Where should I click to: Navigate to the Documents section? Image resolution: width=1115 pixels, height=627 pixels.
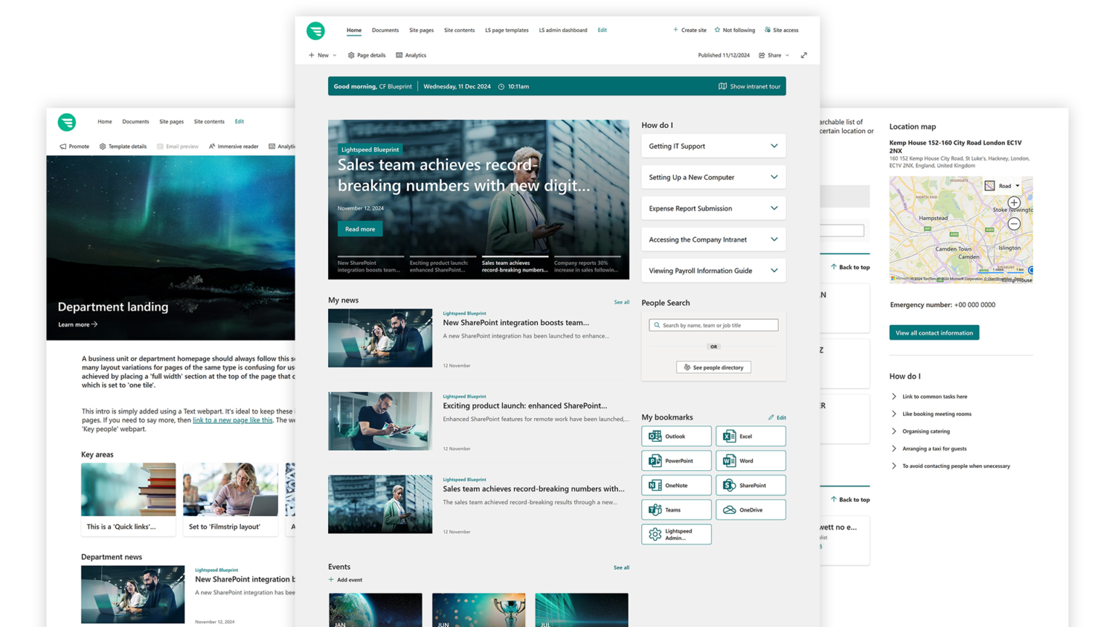pyautogui.click(x=385, y=30)
